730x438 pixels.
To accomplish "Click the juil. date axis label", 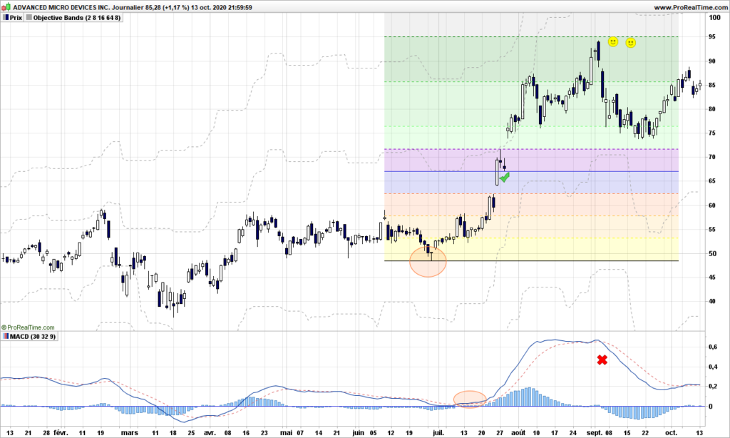I will click(438, 432).
